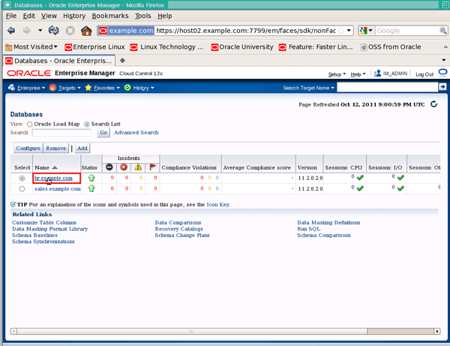This screenshot has width=450, height=346.
Task: Click the Warning incidents triangle icon
Action: (138, 167)
